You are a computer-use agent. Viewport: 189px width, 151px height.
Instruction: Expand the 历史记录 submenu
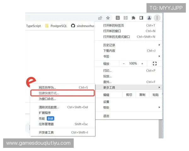(129, 45)
